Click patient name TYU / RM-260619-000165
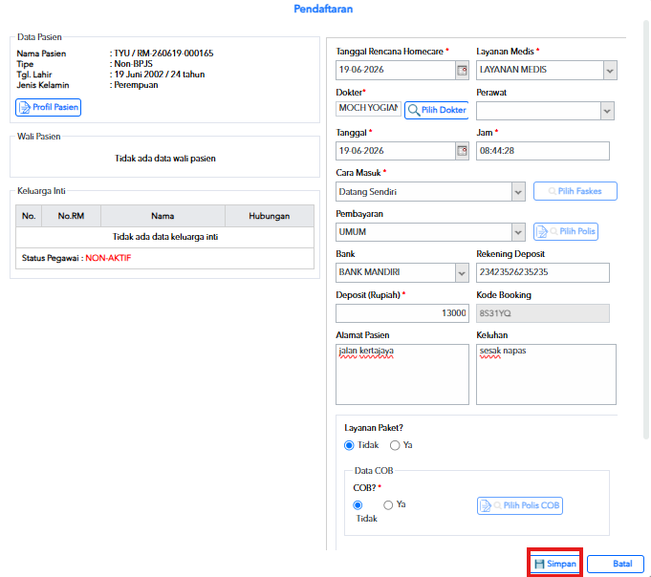 (163, 53)
